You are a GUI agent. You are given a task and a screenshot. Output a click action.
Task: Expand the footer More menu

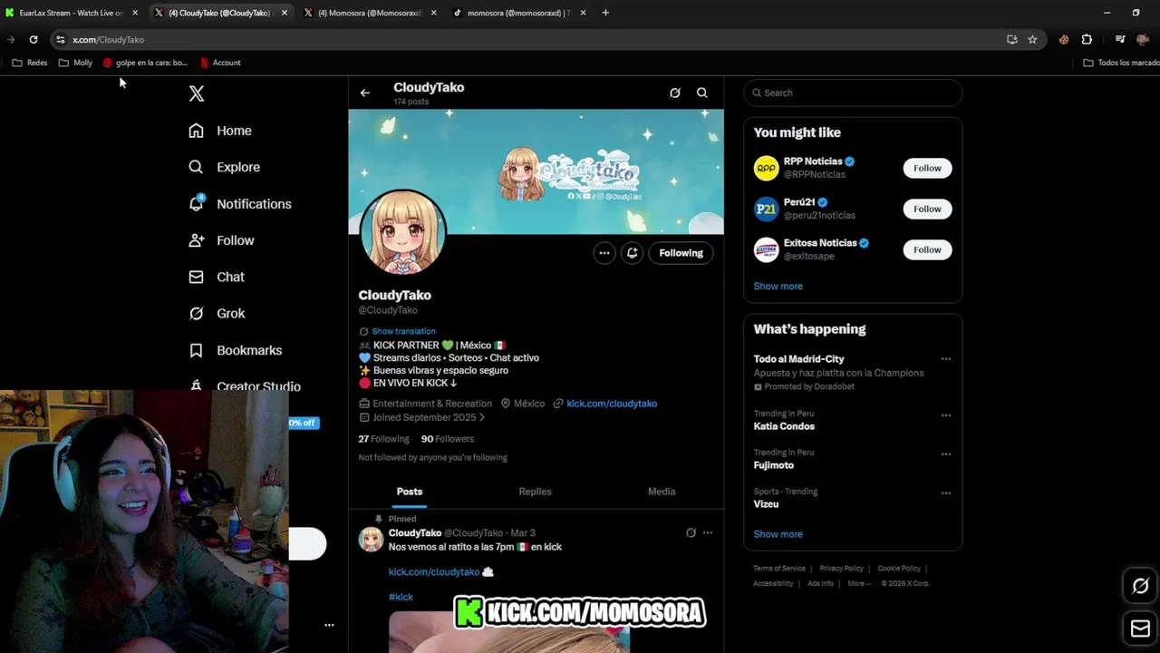coord(859,583)
